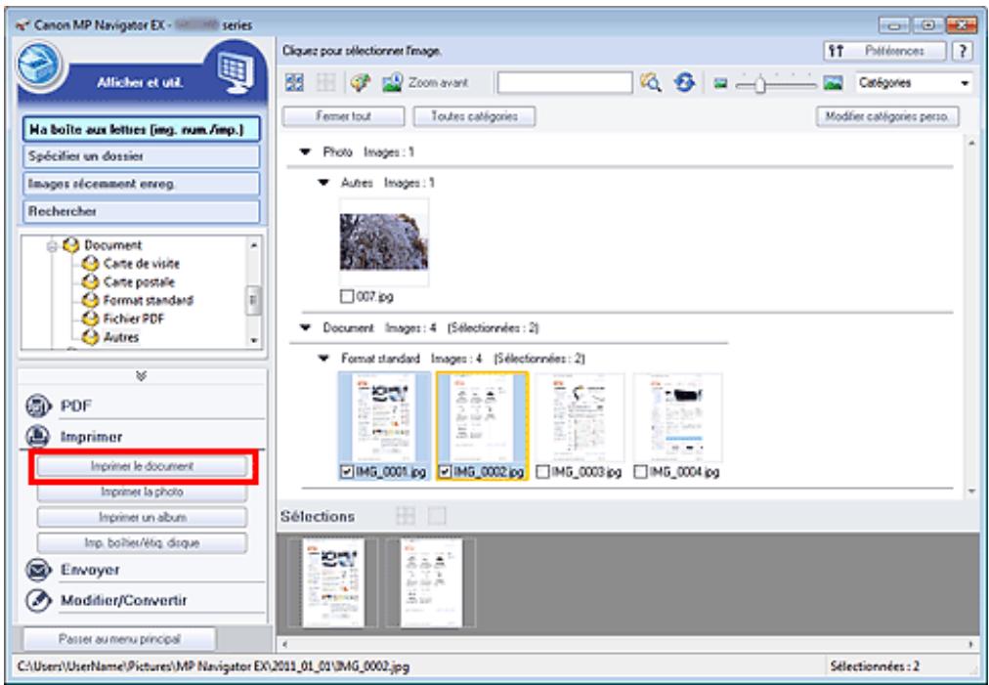Click the select all icon in Sélections bar
This screenshot has width=989, height=685.
click(406, 516)
